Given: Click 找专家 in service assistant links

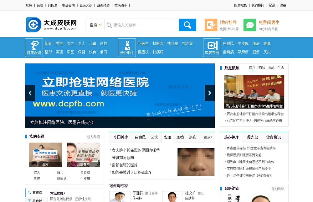Looking at the screenshot, I should (x=187, y=43).
